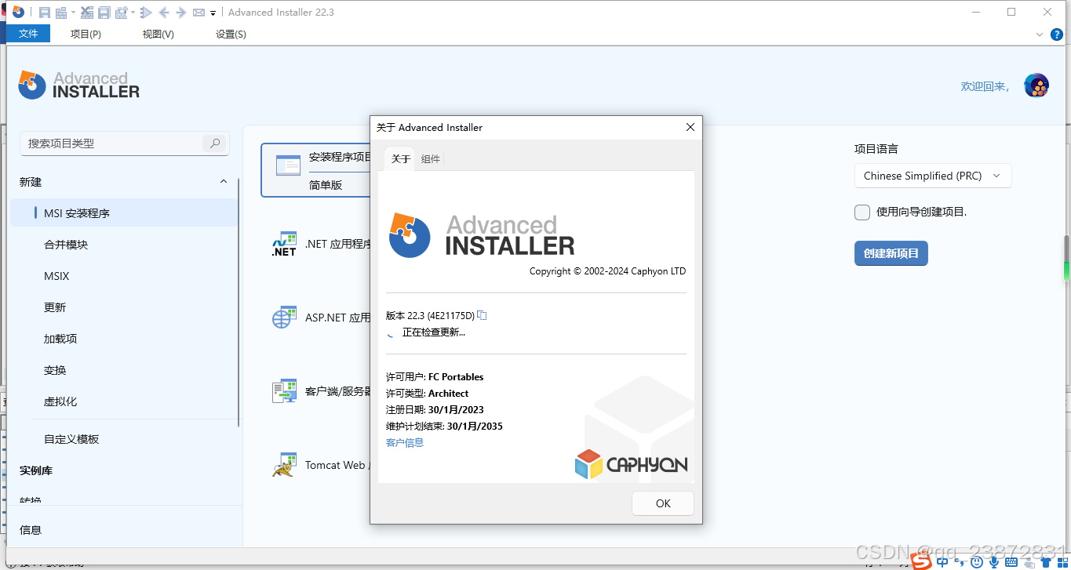Click the main window right-edge scrollbar
This screenshot has height=570, width=1071.
1066,259
